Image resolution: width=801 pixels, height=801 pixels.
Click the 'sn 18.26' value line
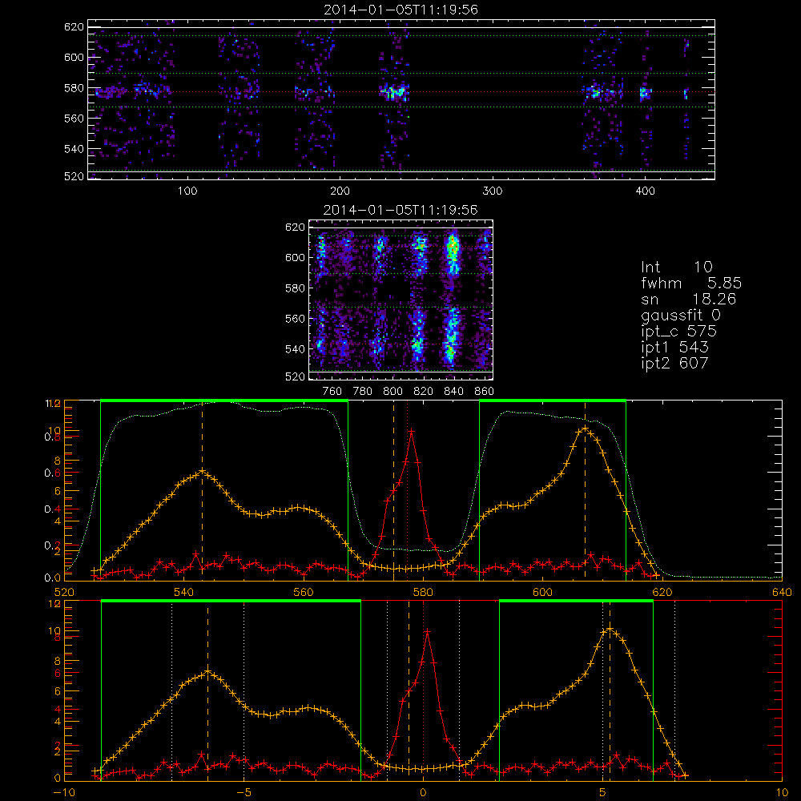point(689,299)
